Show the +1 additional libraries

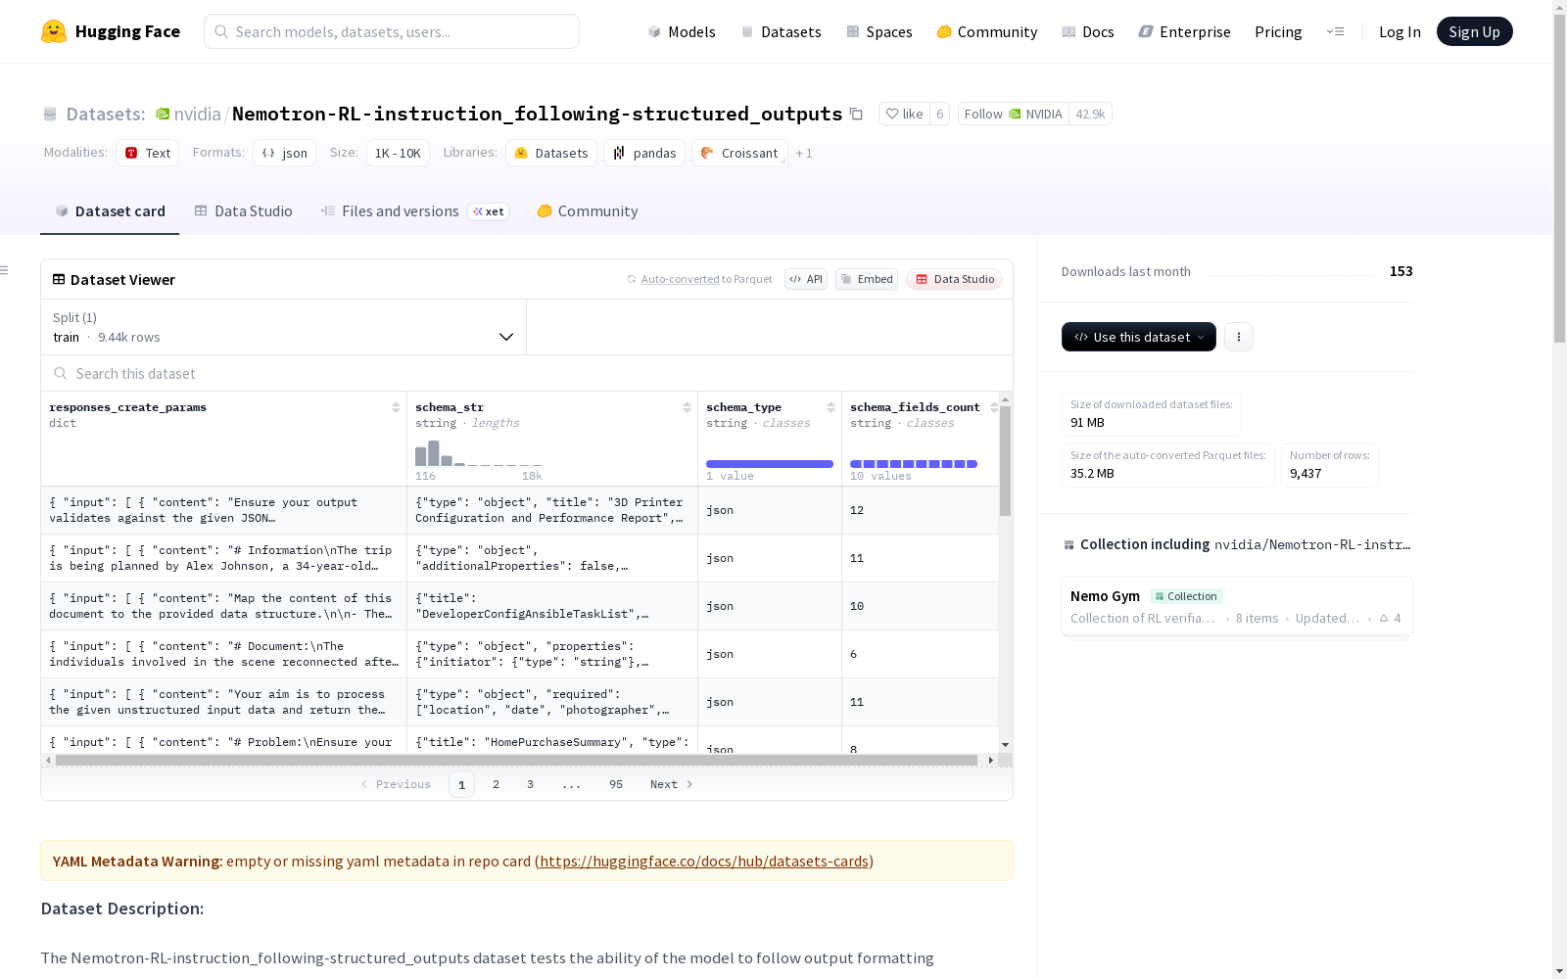pyautogui.click(x=804, y=153)
